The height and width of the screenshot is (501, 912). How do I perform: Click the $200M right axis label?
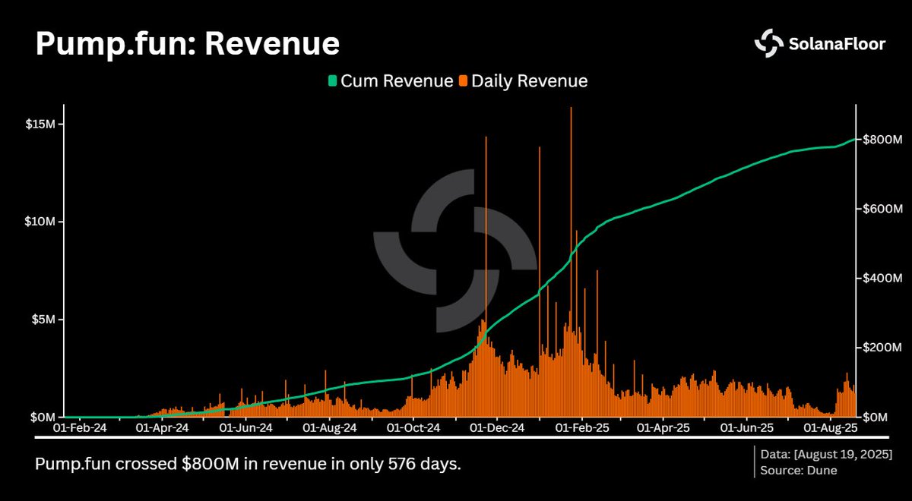click(881, 348)
